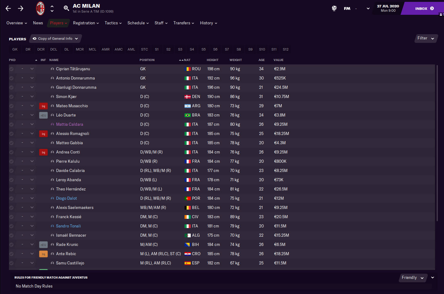The width and height of the screenshot is (444, 294).
Task: Open the Tactics menu
Action: (x=113, y=23)
